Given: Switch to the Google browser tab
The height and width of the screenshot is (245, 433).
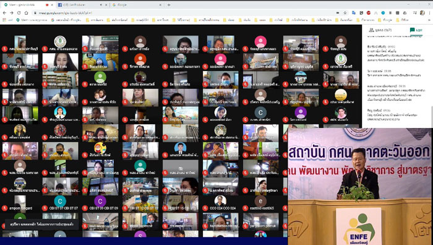Looking at the screenshot, I should (x=135, y=5).
